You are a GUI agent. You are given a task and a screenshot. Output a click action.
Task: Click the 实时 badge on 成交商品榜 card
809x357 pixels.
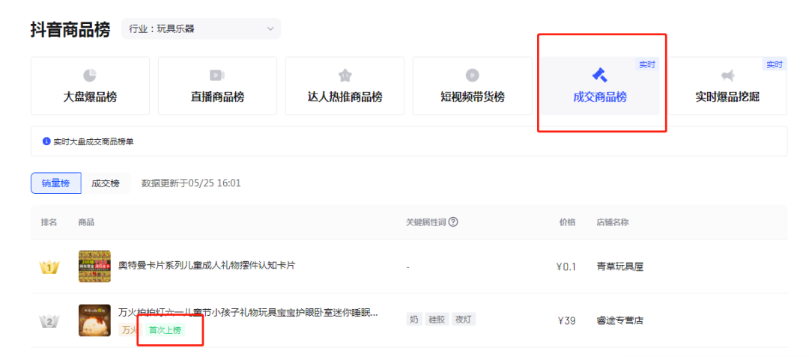point(647,64)
